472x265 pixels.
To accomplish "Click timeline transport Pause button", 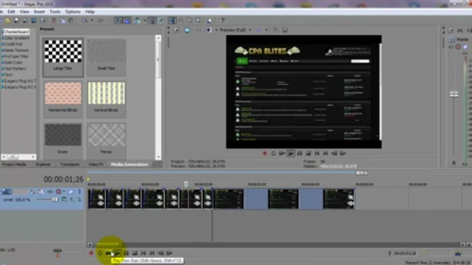I will 126,253.
